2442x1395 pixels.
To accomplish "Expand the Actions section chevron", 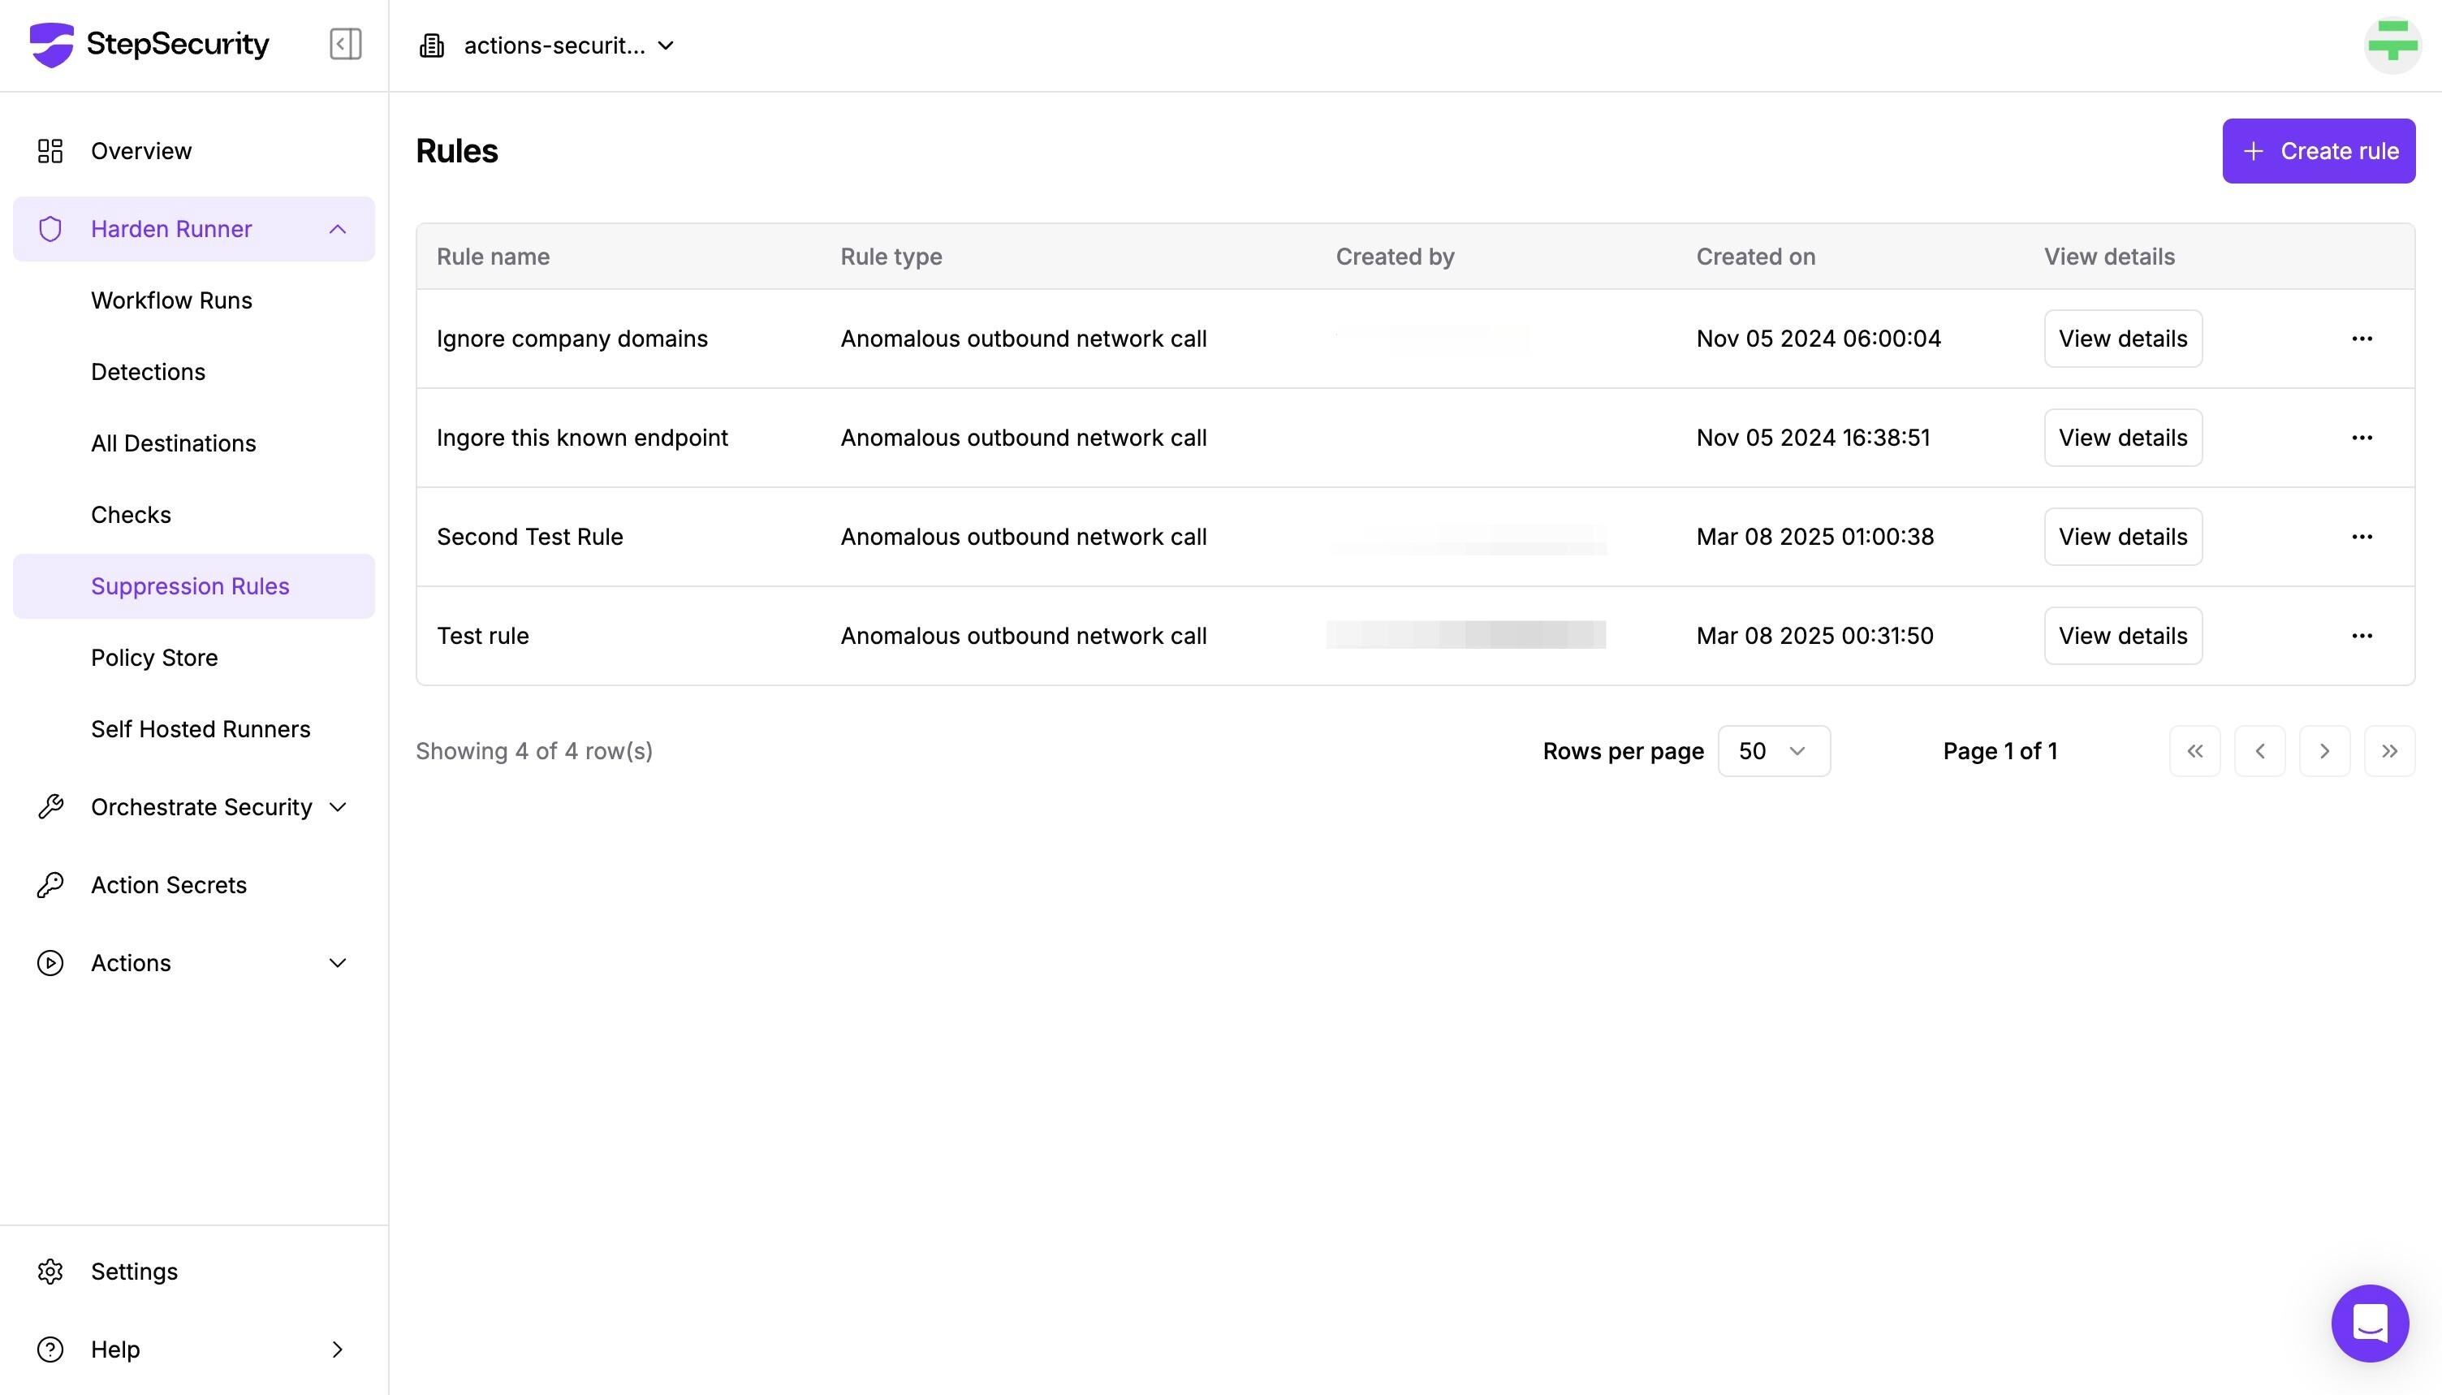I will click(x=337, y=963).
